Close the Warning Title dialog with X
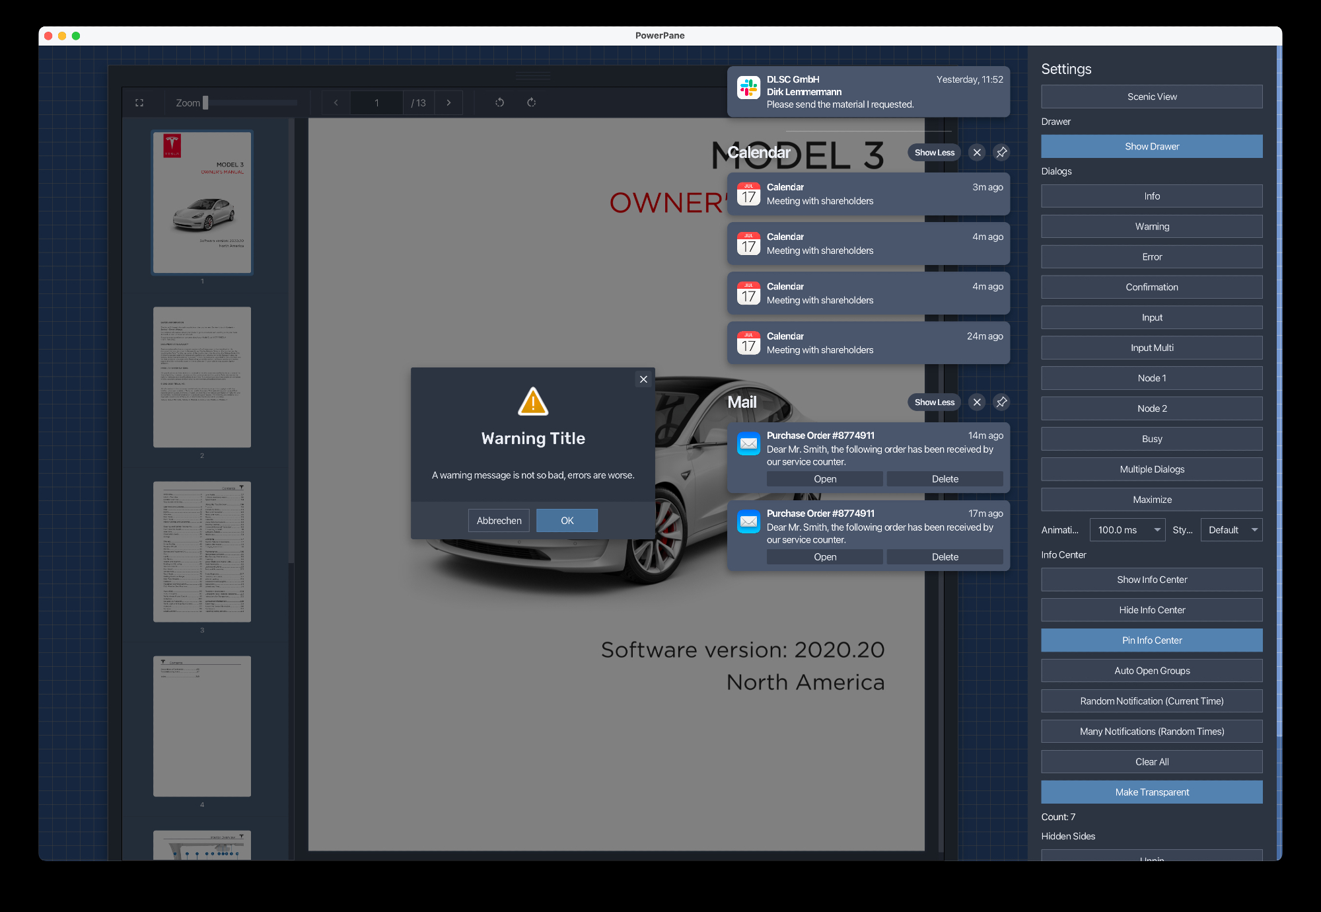 click(x=643, y=379)
